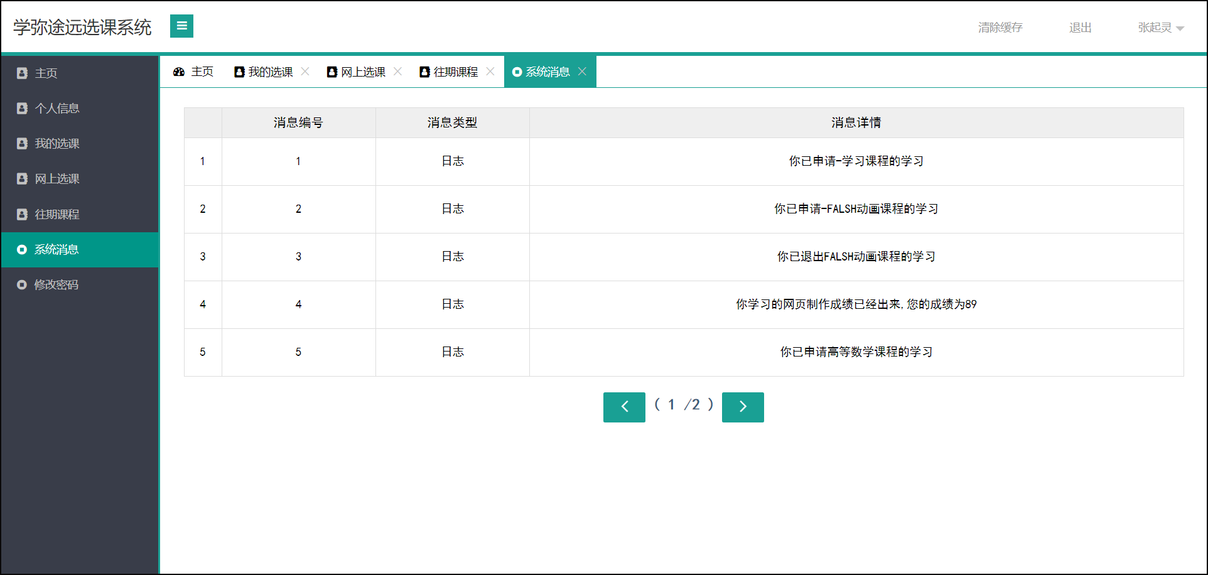Click the 我的选课 icon in the sidebar
Image resolution: width=1208 pixels, height=575 pixels.
(21, 143)
